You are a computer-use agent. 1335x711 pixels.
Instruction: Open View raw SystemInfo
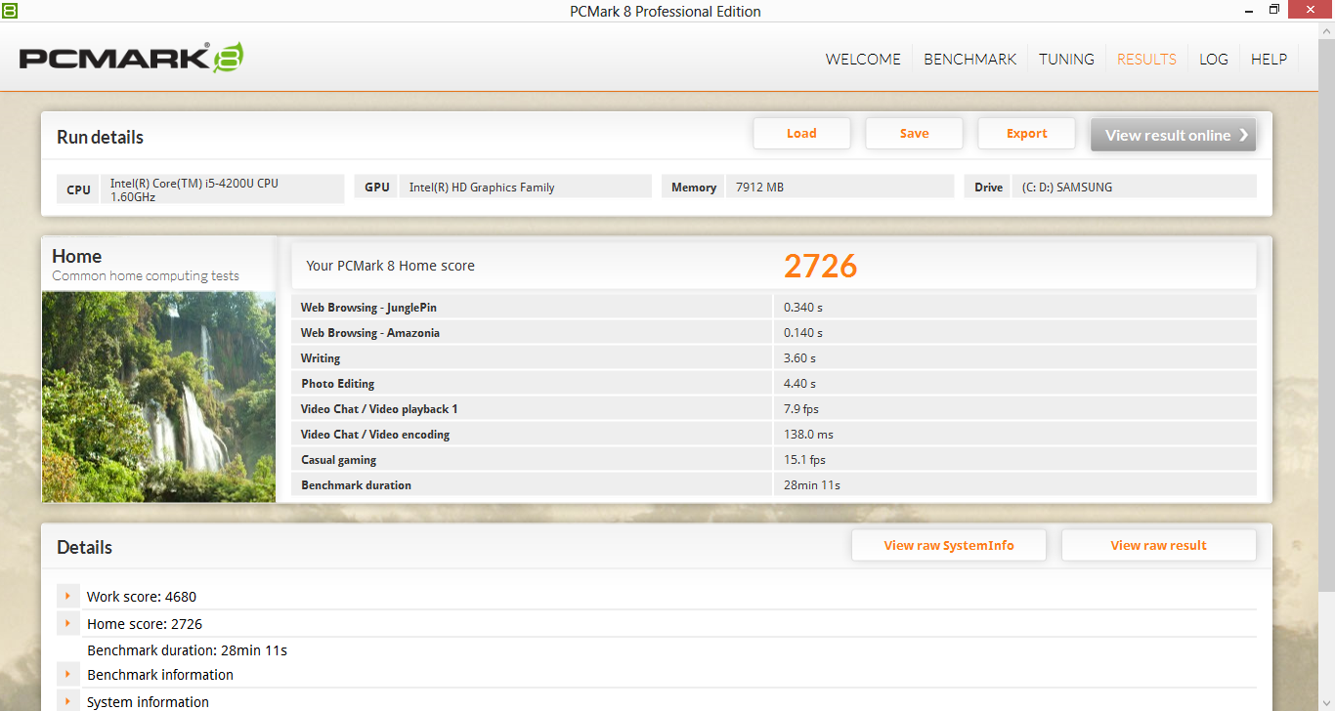point(949,546)
